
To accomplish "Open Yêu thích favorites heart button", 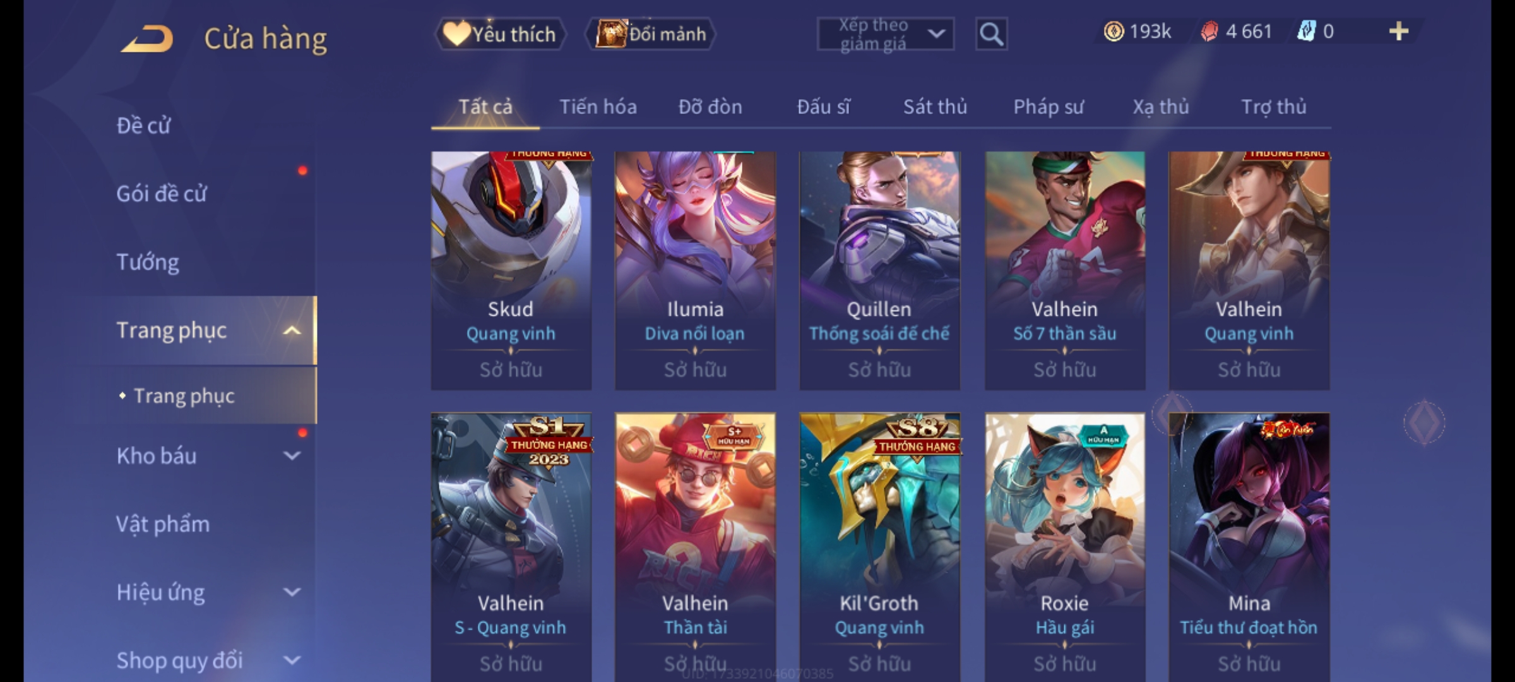I will click(500, 34).
